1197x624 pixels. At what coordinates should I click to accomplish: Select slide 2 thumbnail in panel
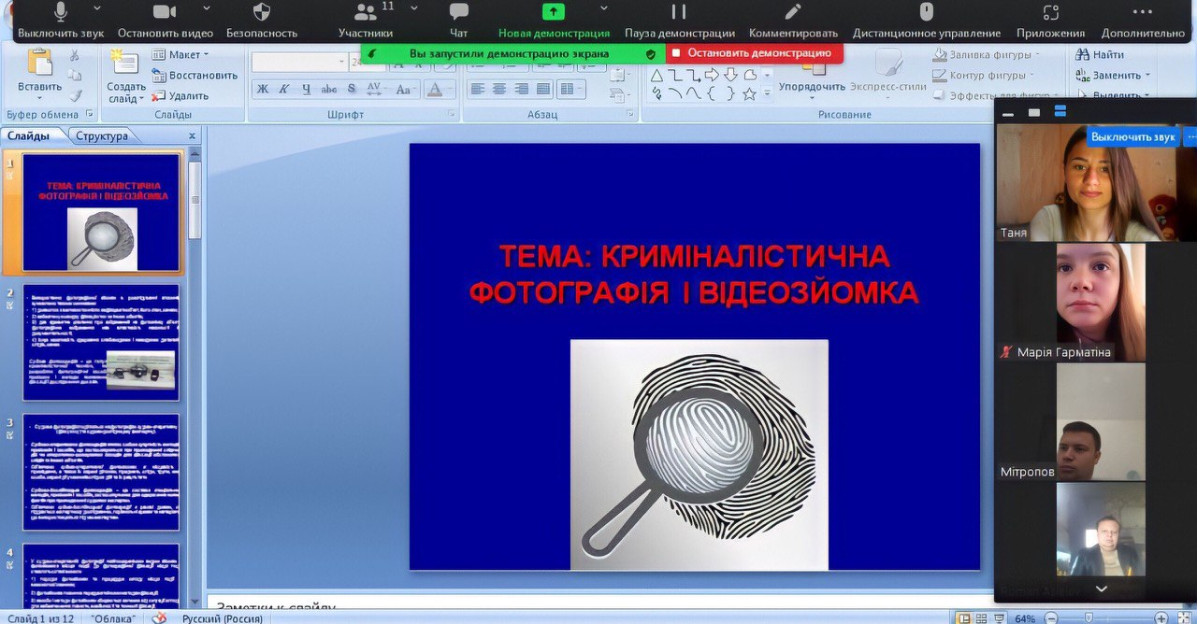101,343
